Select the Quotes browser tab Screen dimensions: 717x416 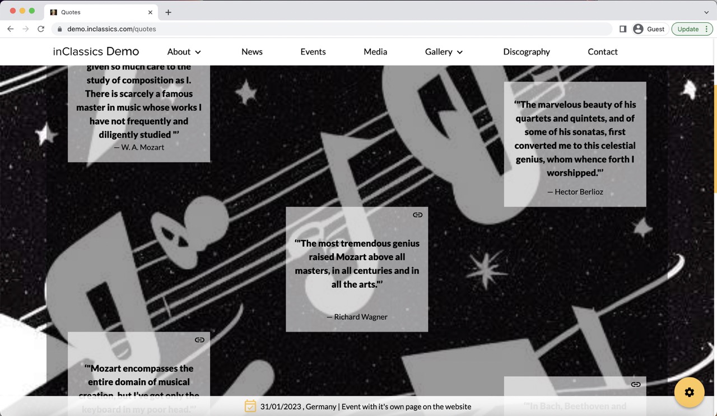pos(101,12)
